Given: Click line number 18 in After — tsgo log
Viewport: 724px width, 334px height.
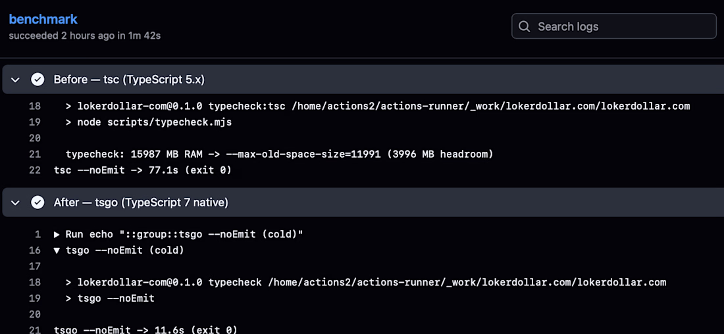Looking at the screenshot, I should click(x=35, y=282).
